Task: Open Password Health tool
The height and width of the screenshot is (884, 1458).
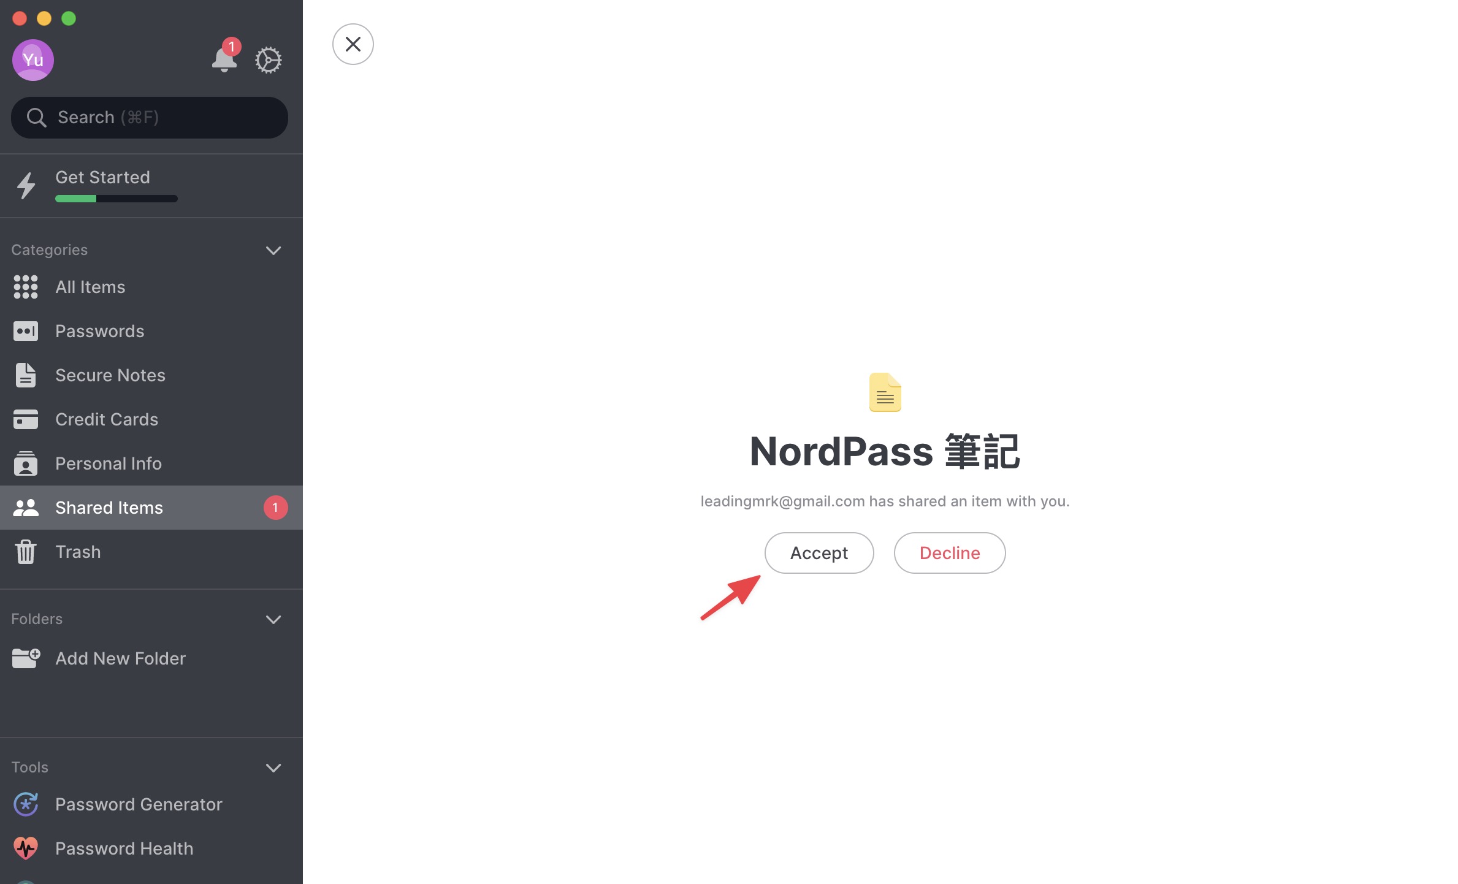Action: (x=151, y=848)
